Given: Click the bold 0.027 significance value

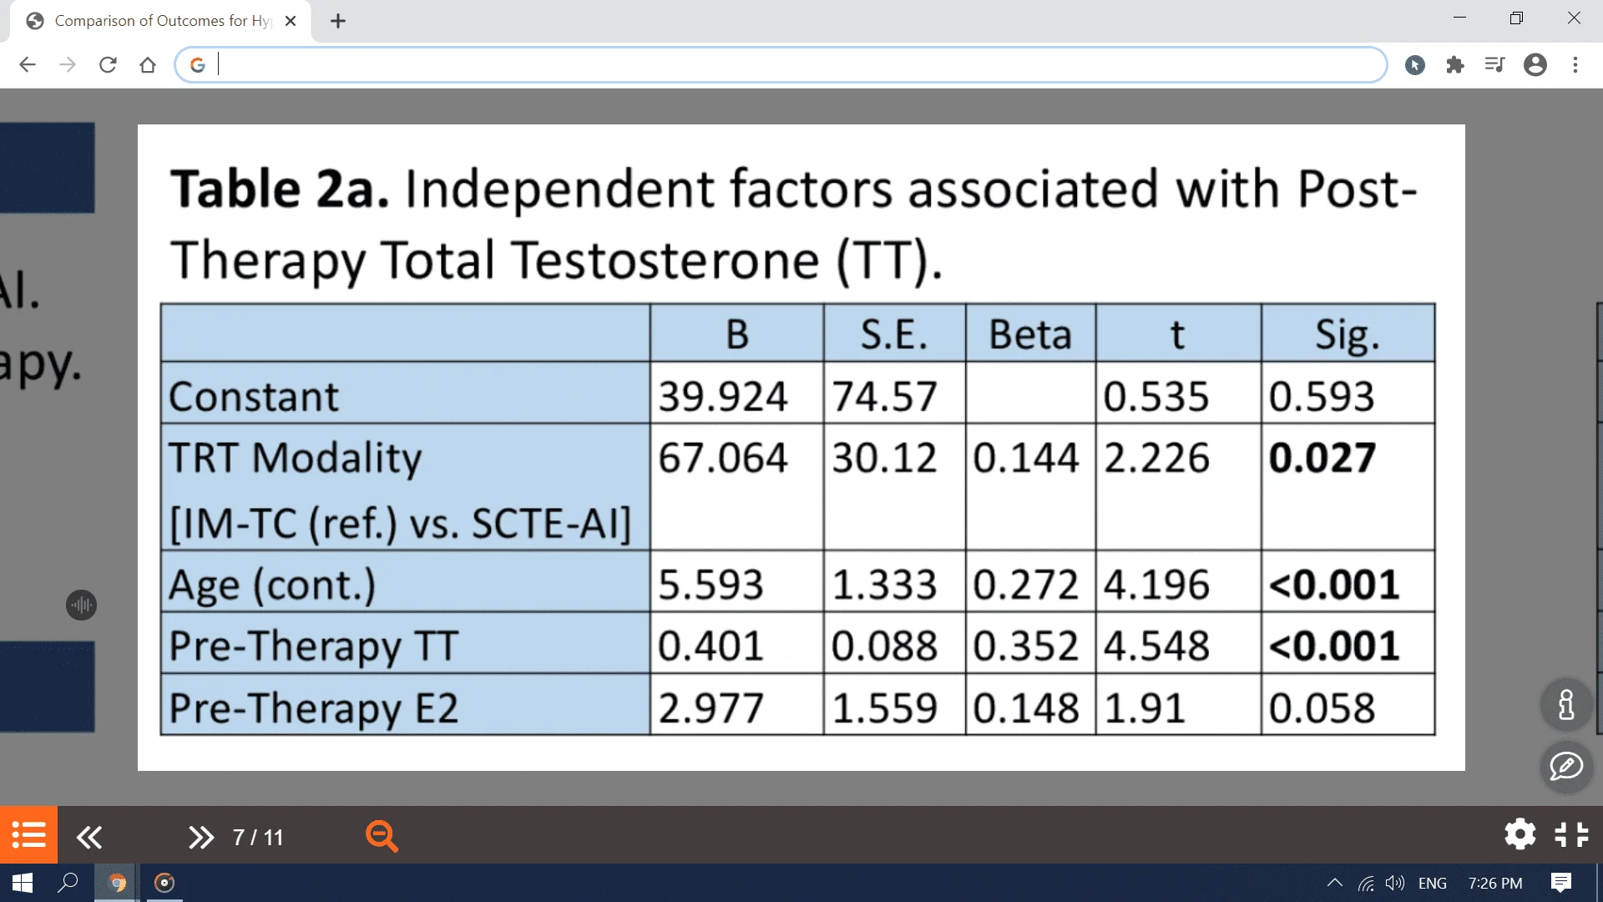Looking at the screenshot, I should pyautogui.click(x=1322, y=458).
